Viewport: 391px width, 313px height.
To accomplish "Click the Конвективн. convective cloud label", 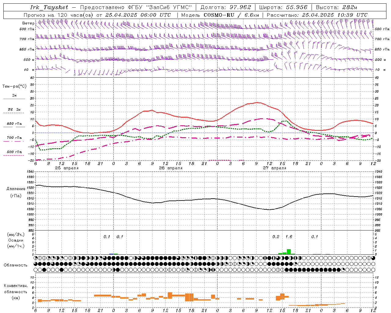I will click(x=16, y=286).
